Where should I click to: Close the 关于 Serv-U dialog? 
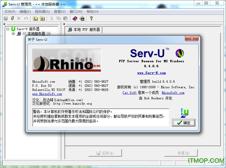coord(192,38)
